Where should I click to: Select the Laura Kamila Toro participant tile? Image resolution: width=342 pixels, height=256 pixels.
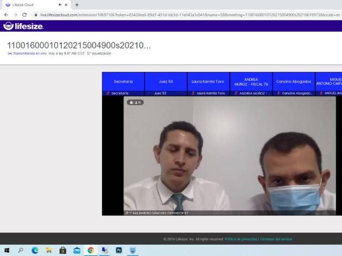point(208,81)
